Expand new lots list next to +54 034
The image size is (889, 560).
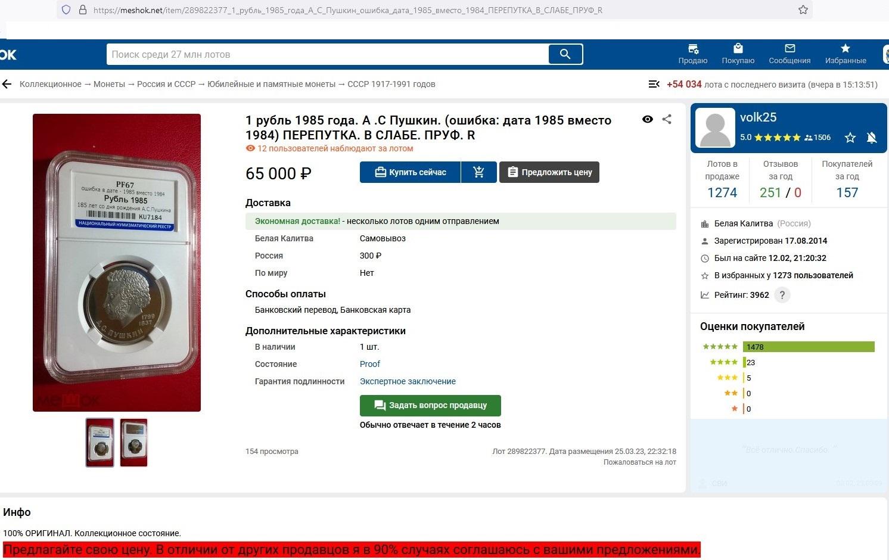[x=654, y=85]
